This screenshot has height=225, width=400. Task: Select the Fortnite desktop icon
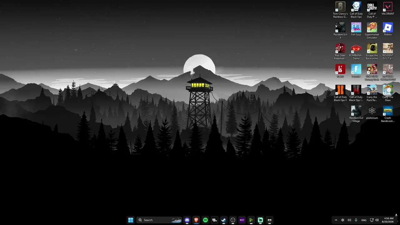tap(356, 71)
